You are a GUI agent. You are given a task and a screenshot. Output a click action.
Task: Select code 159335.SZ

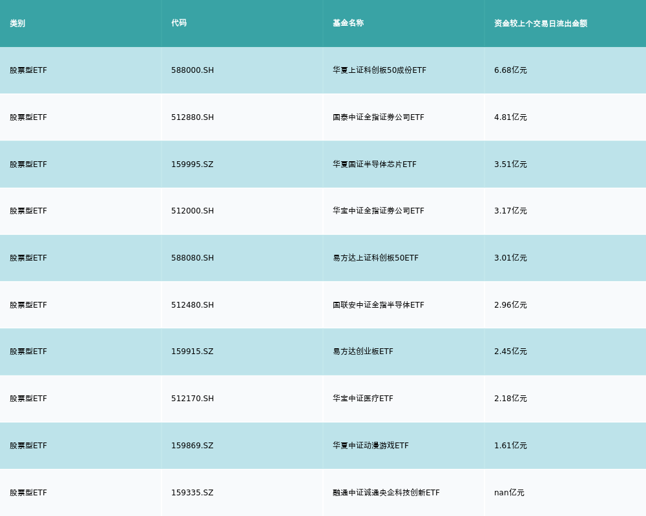pyautogui.click(x=193, y=493)
